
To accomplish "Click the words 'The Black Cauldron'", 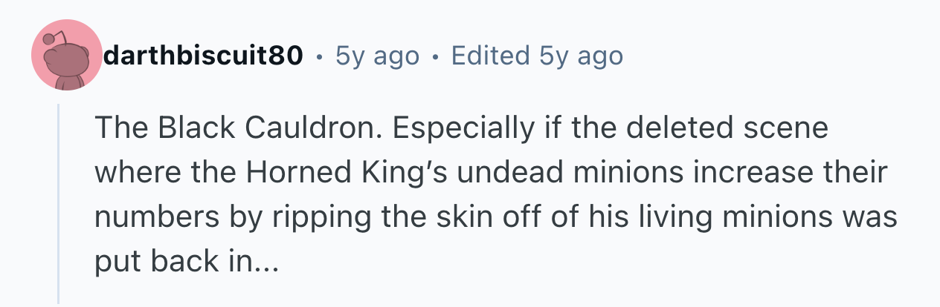I will [236, 129].
